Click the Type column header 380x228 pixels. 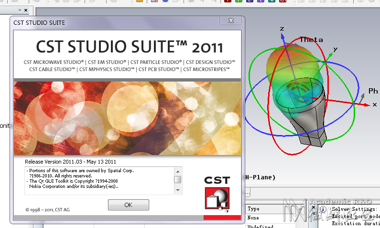pyautogui.click(x=253, y=208)
